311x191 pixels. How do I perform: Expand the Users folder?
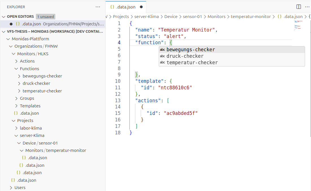point(11,188)
